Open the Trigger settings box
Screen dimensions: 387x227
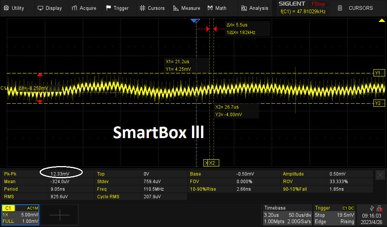[x=334, y=215]
